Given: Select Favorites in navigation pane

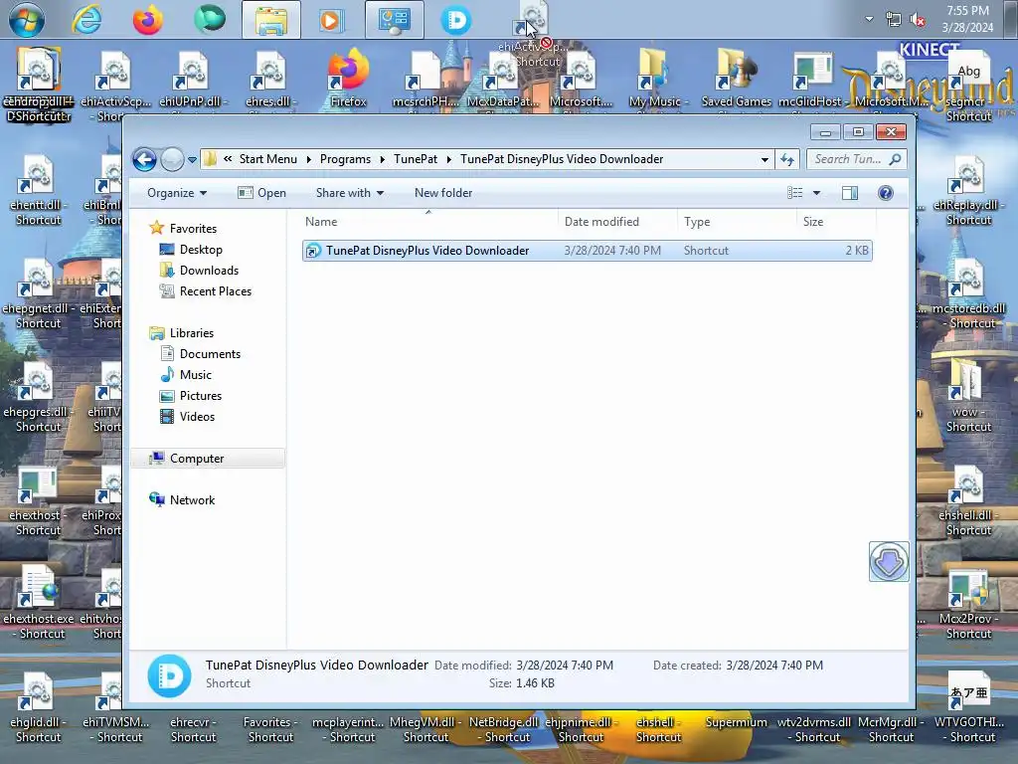Looking at the screenshot, I should (x=193, y=229).
